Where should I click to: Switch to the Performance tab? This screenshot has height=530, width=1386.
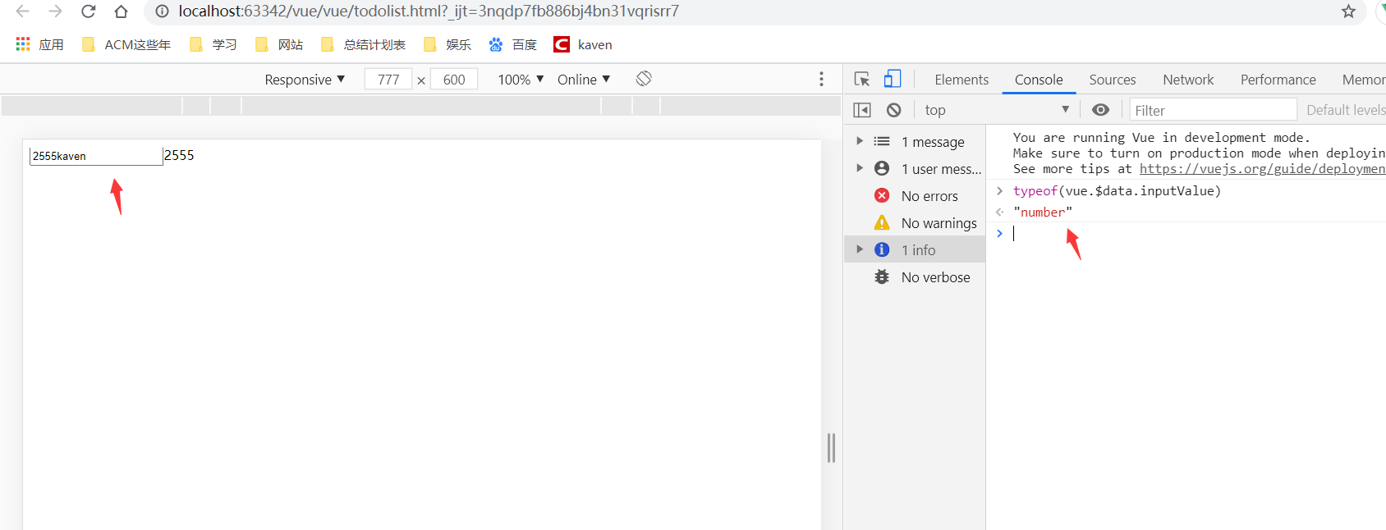[1278, 80]
